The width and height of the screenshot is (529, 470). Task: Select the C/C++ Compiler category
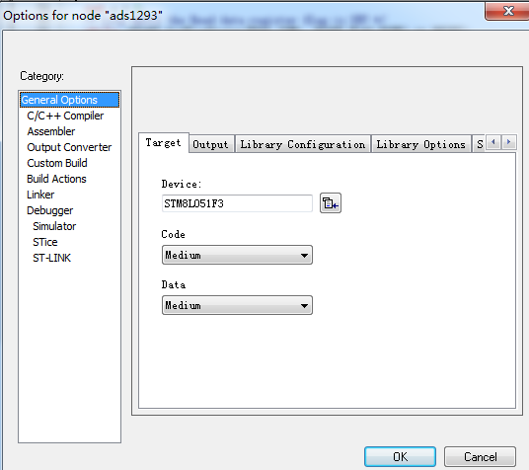pyautogui.click(x=65, y=116)
